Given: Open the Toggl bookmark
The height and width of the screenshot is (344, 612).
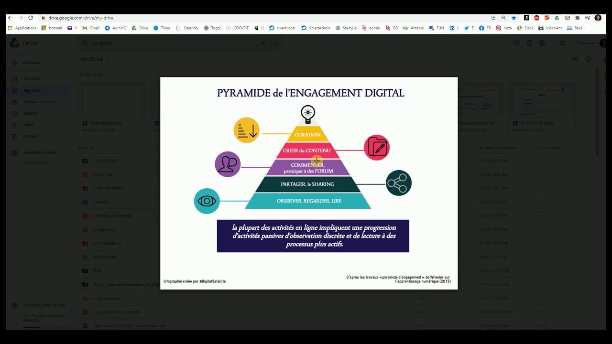Looking at the screenshot, I should tap(212, 28).
